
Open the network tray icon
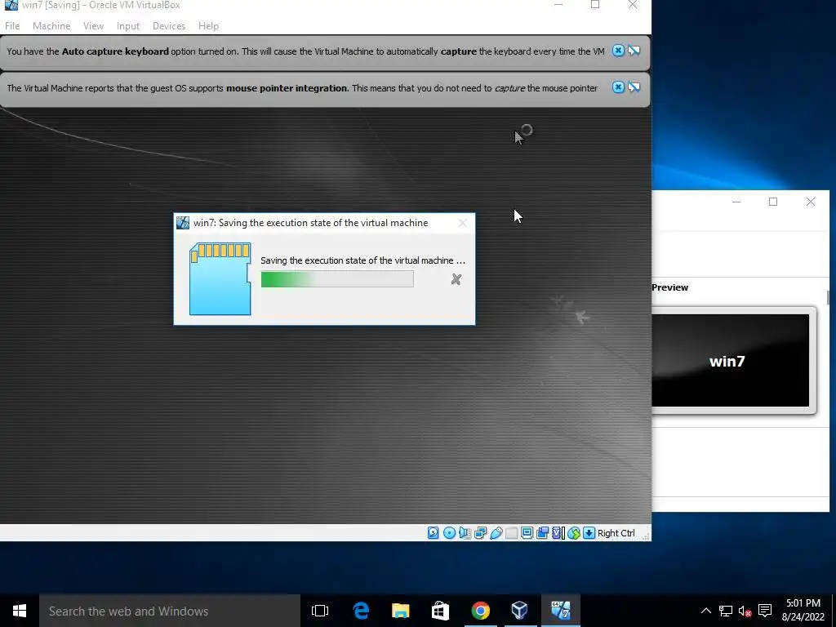point(725,611)
